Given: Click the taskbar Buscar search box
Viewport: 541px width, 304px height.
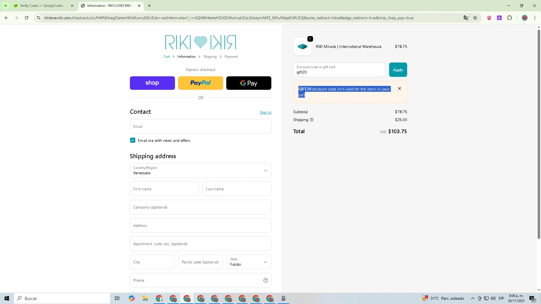Looking at the screenshot, I should [x=62, y=298].
